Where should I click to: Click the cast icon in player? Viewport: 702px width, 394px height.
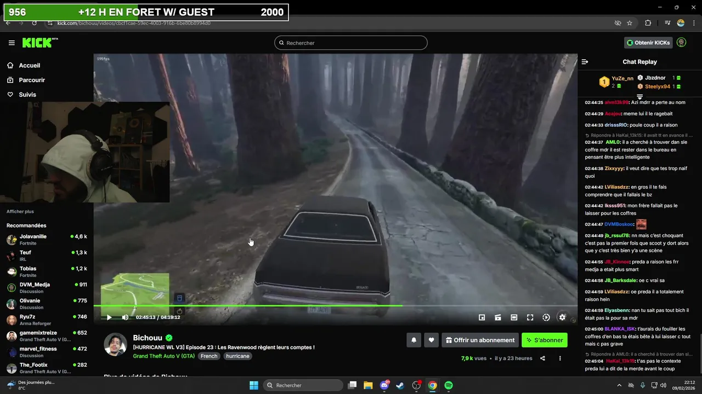(x=498, y=317)
